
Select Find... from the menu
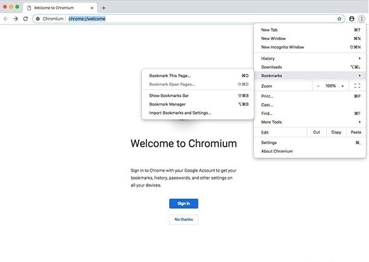pos(310,114)
